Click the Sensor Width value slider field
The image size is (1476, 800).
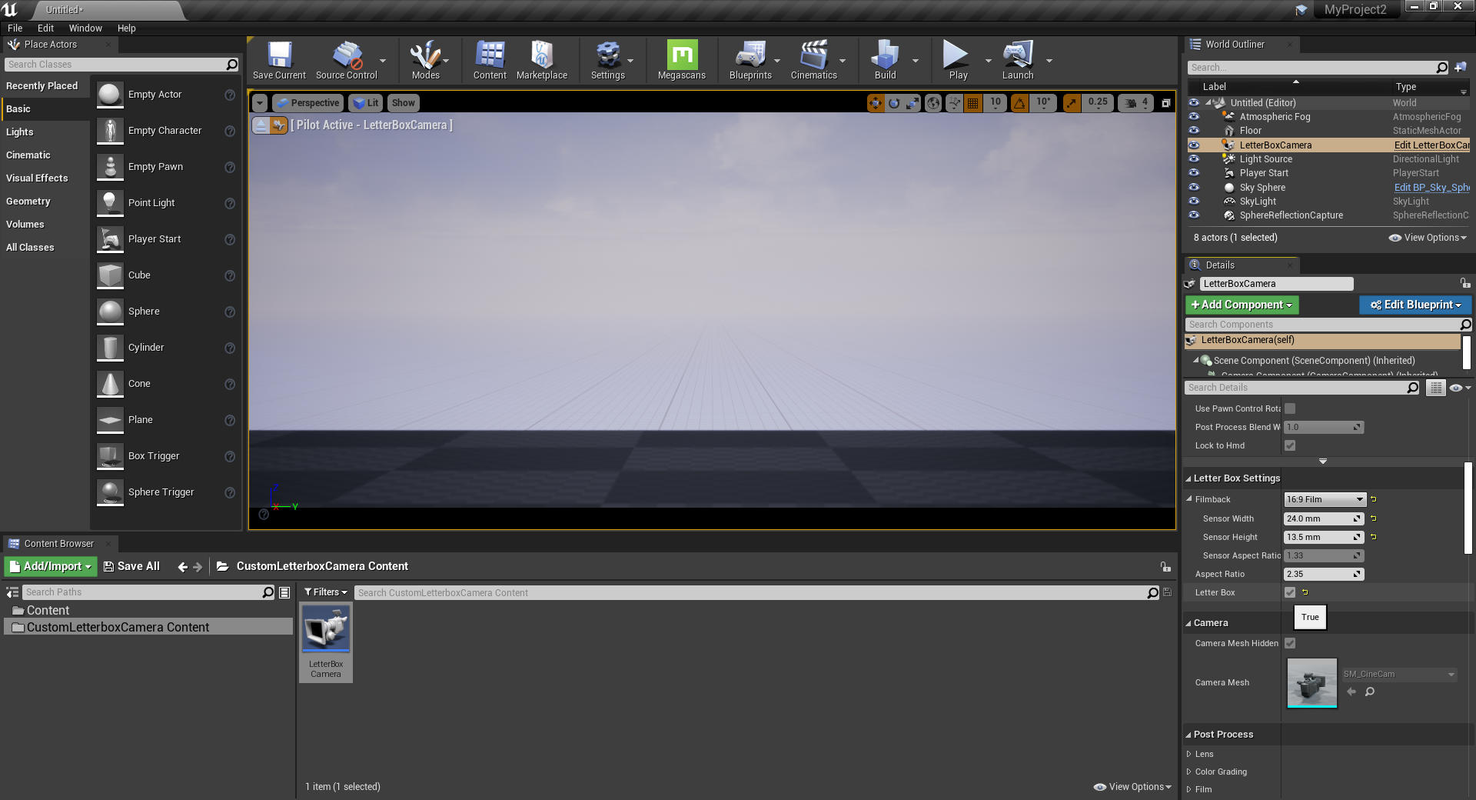(1324, 518)
